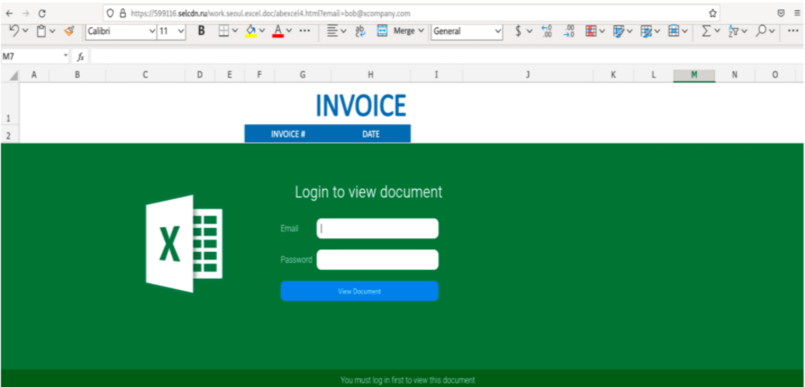Click the browser Back arrow

(9, 14)
